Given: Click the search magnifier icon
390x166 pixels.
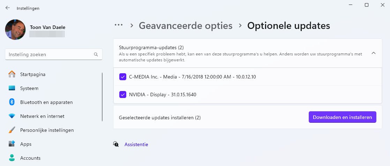Looking at the screenshot, I should (96, 54).
